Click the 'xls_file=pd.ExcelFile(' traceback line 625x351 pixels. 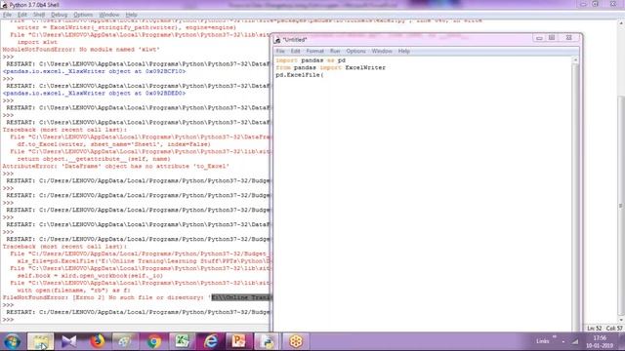point(144,261)
